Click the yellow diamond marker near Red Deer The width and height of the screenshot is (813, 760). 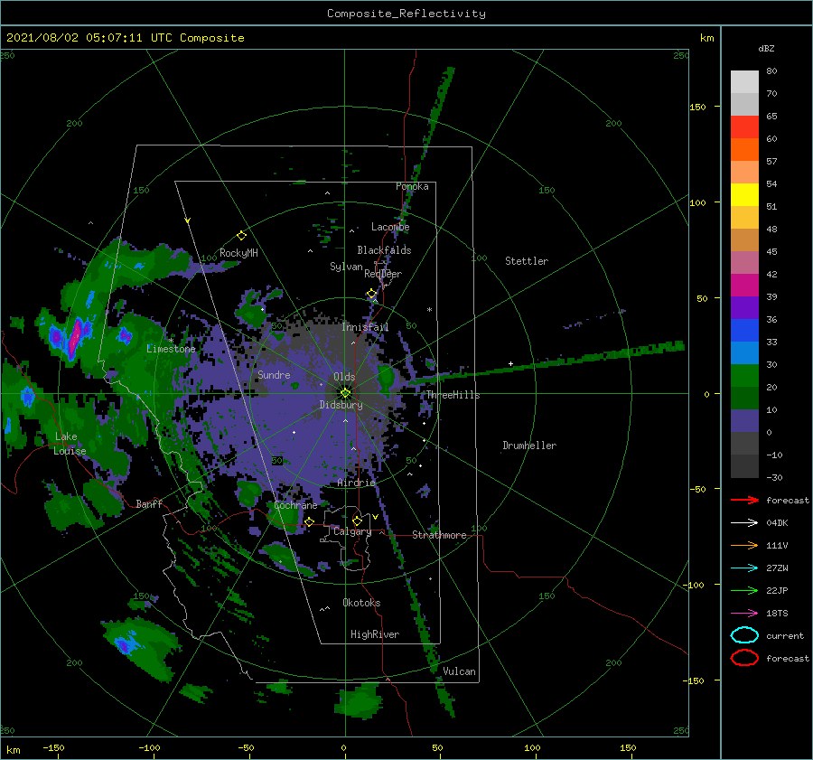(x=371, y=294)
